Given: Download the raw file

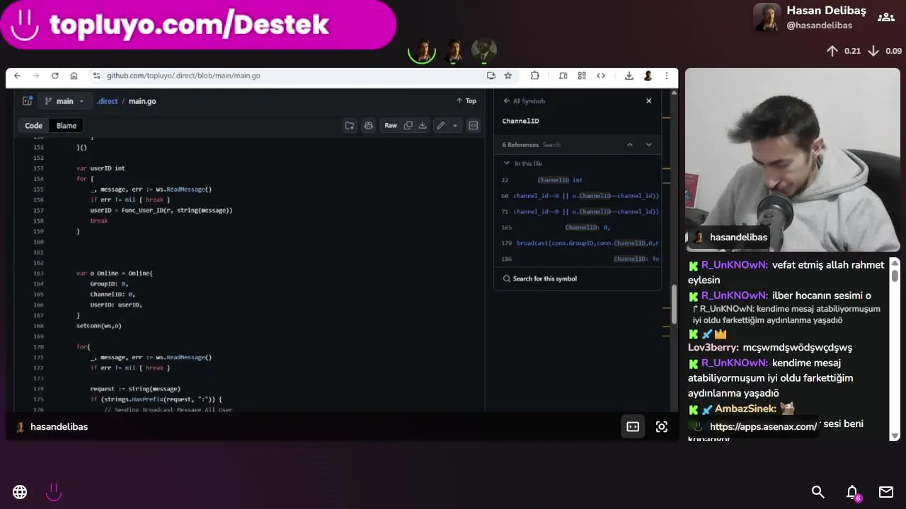Looking at the screenshot, I should point(423,126).
